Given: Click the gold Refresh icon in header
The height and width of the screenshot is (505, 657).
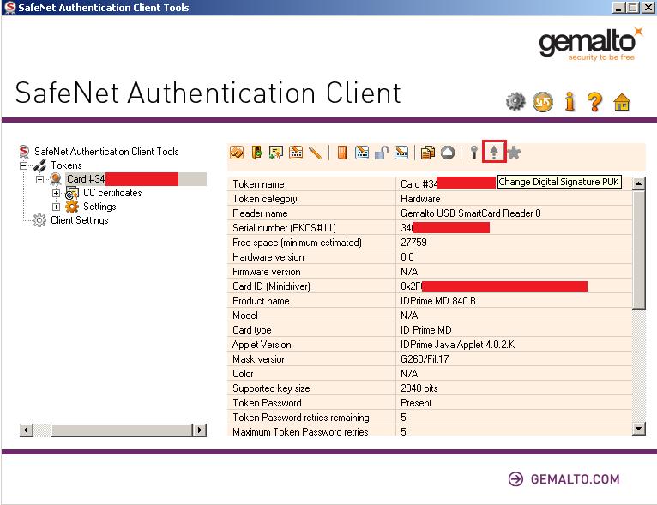Looking at the screenshot, I should [x=543, y=102].
